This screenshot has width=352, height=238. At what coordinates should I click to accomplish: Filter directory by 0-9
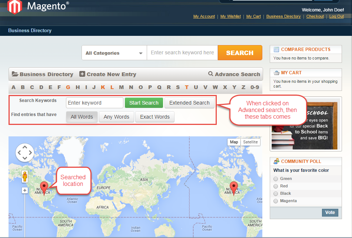pos(255,87)
